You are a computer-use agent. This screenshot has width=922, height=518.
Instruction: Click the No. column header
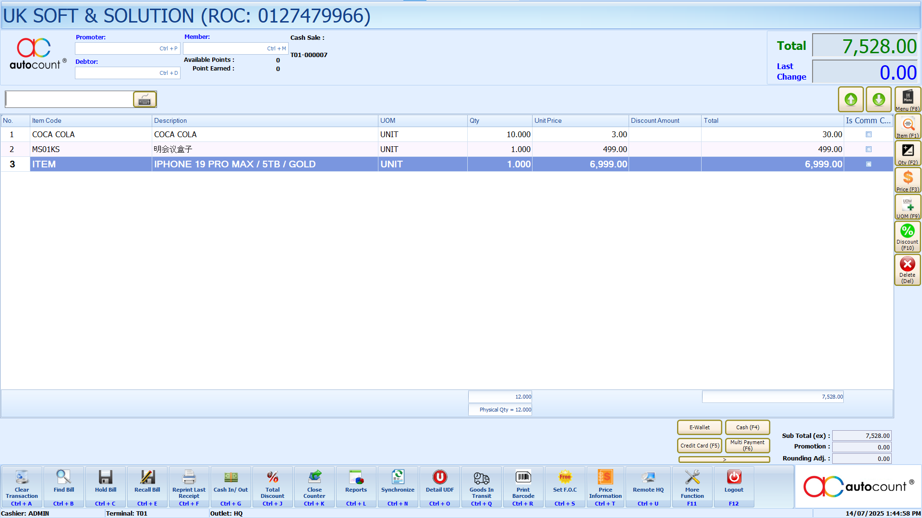(x=15, y=121)
